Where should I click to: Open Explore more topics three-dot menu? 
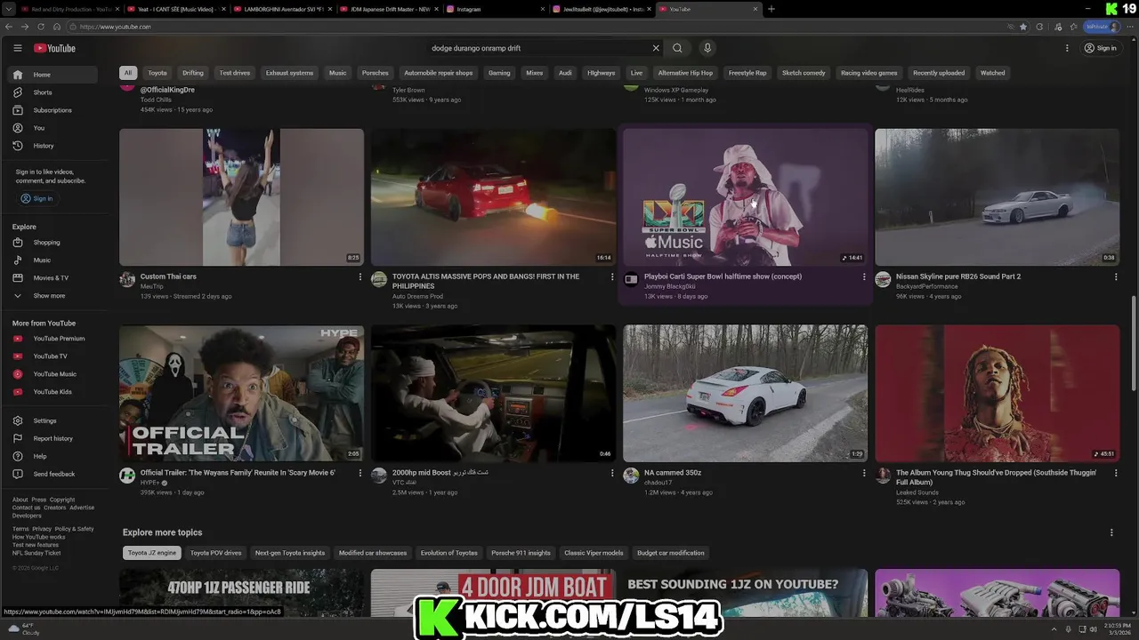[1111, 532]
